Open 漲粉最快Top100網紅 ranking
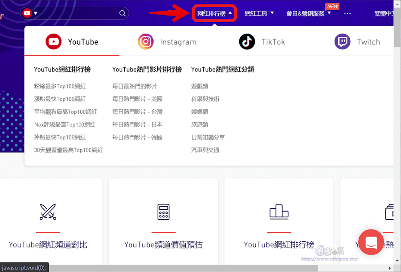The height and width of the screenshot is (272, 401). point(60,99)
